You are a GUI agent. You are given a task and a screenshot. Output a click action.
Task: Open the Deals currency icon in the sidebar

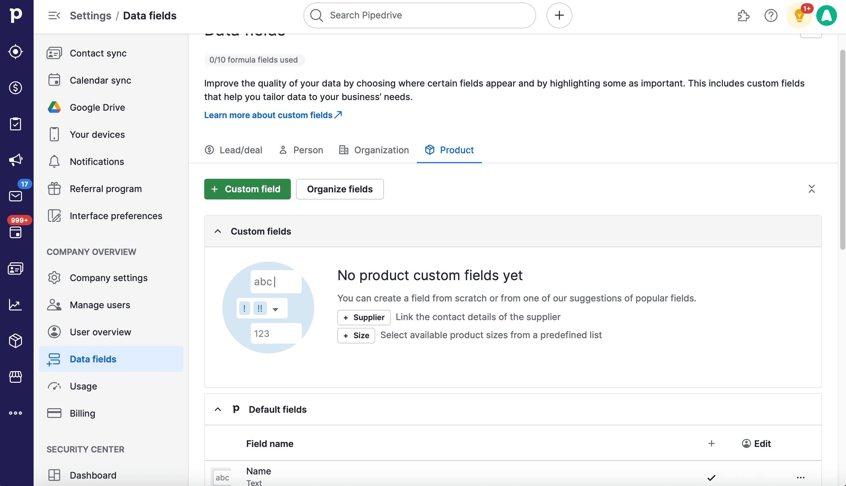click(x=16, y=88)
